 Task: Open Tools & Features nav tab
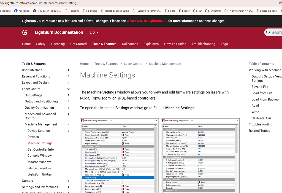[104, 44]
